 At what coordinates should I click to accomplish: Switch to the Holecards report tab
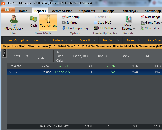coord(60,40)
